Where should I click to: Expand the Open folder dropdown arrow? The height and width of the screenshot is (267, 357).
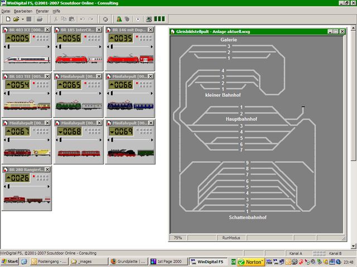(23, 19)
